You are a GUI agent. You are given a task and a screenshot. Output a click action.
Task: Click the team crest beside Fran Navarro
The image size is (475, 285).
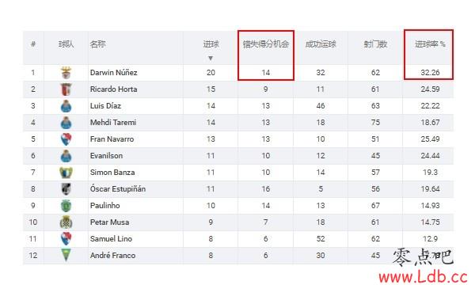click(66, 139)
